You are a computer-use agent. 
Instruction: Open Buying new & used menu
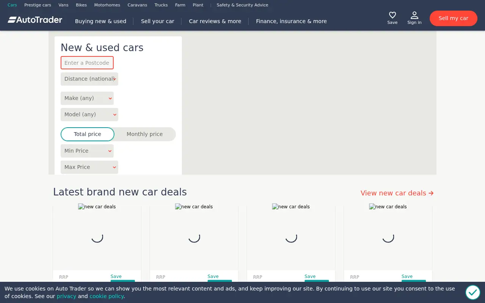point(101,21)
